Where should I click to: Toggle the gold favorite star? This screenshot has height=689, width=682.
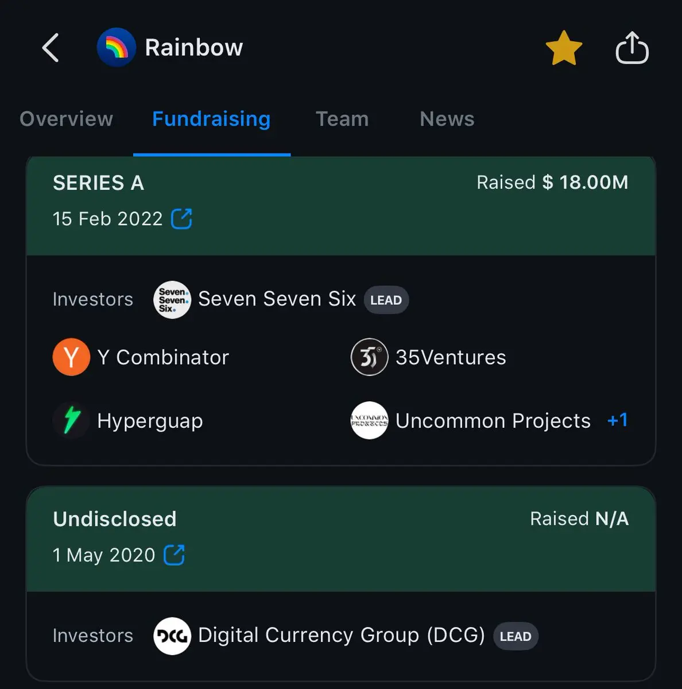[x=564, y=48]
